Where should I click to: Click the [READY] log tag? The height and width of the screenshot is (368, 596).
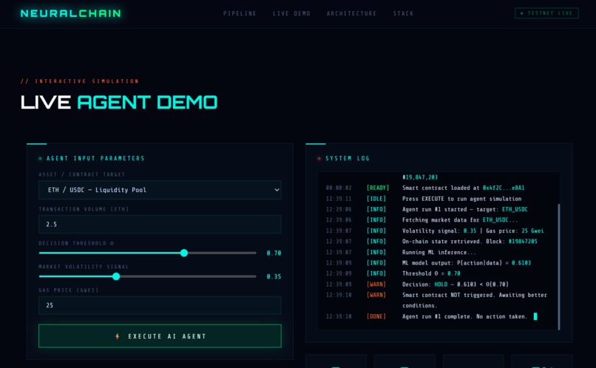(377, 188)
